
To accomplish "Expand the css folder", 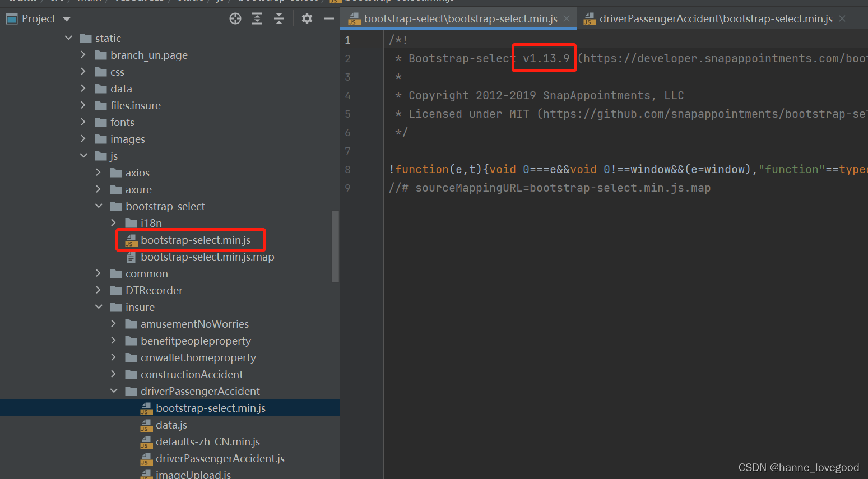I will click(83, 72).
